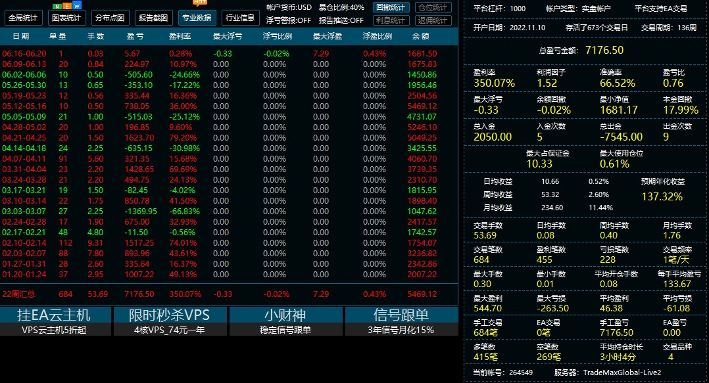Click the 回撤统计 button
This screenshot has width=709, height=383.
391,7
